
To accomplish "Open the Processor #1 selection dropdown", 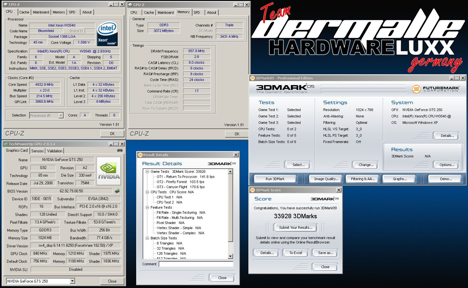I will point(61,116).
